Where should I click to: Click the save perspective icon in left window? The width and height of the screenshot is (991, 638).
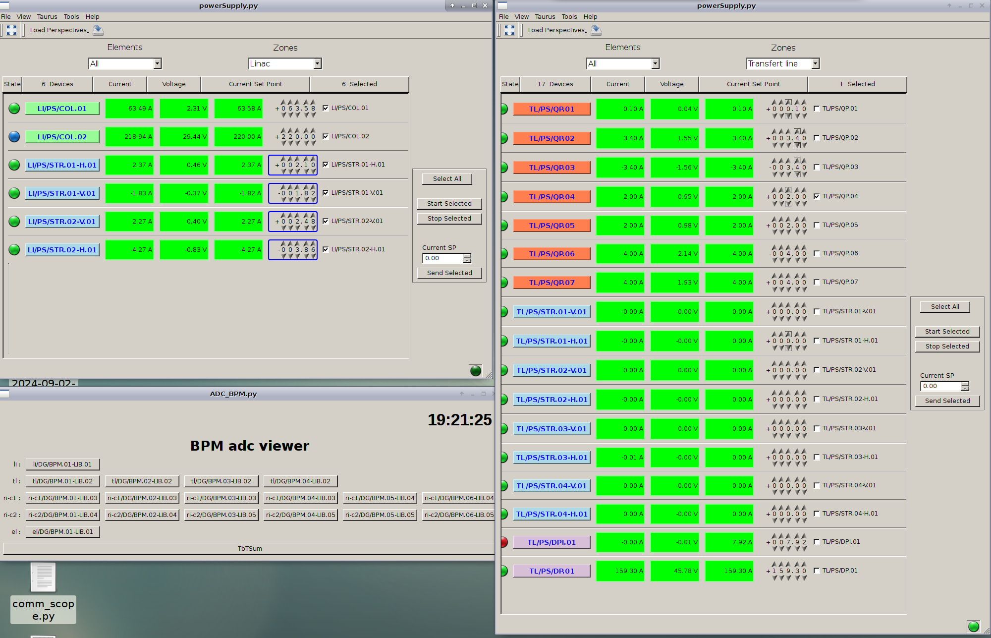click(98, 30)
